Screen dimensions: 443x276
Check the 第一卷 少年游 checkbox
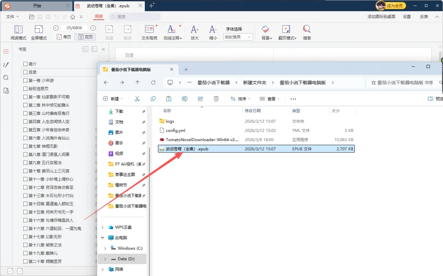coord(25,80)
